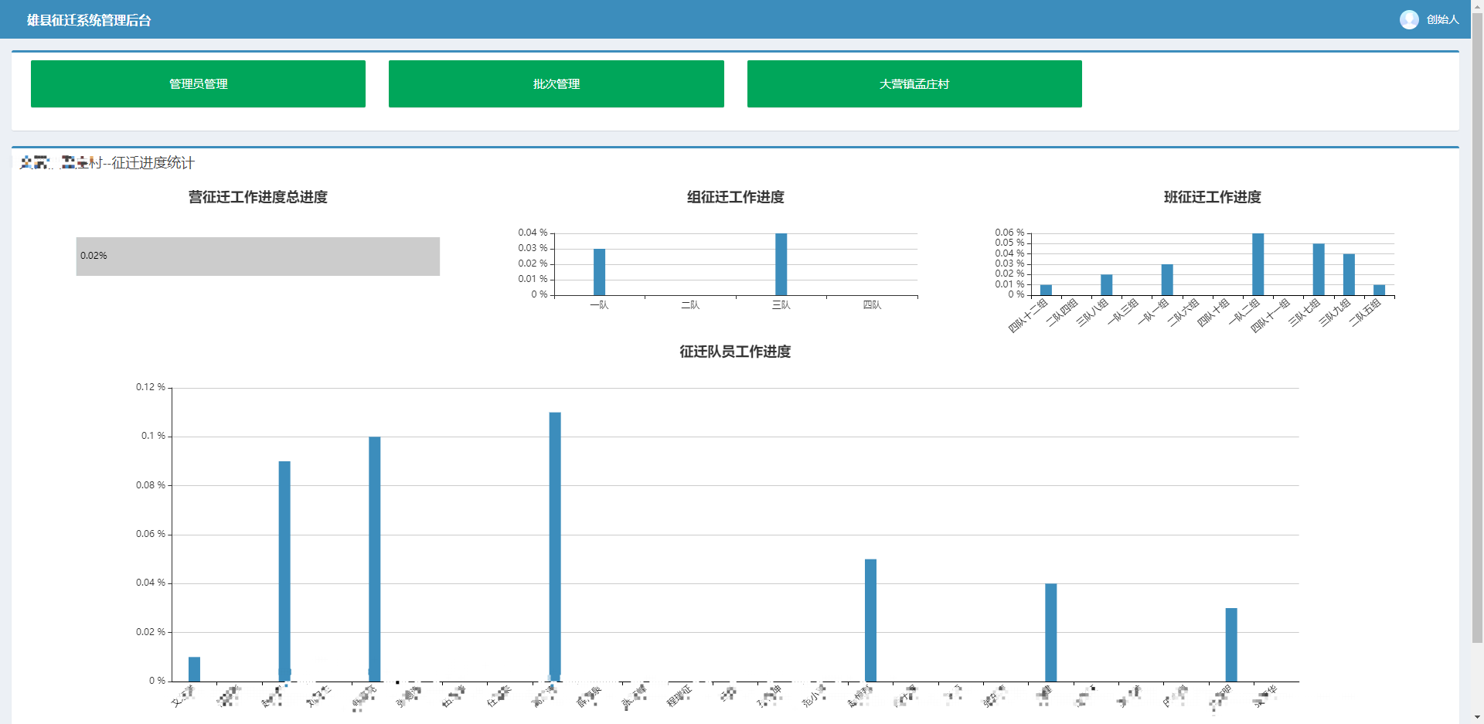The image size is (1484, 724).
Task: Click the 一队二组 bar in class chart
Action: 1258,264
